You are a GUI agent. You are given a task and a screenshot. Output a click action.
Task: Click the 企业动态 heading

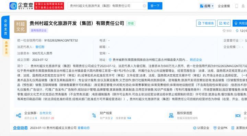tap(21, 128)
